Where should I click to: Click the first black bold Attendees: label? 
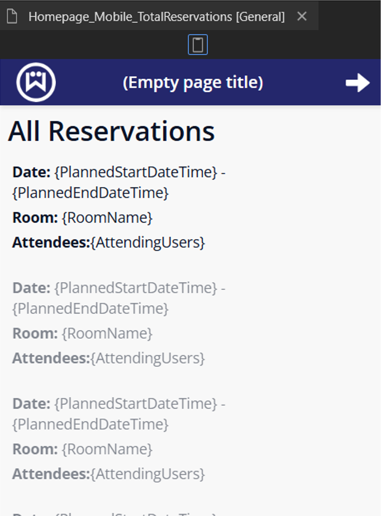click(51, 242)
